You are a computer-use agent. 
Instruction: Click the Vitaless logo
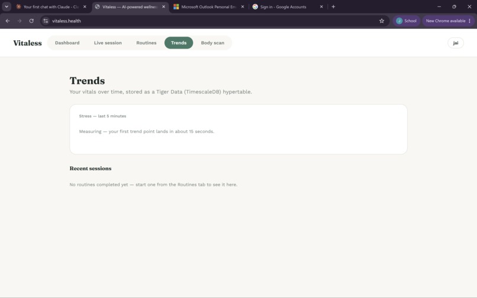pyautogui.click(x=27, y=43)
